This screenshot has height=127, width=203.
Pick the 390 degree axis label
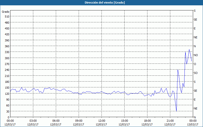[7, 40]
